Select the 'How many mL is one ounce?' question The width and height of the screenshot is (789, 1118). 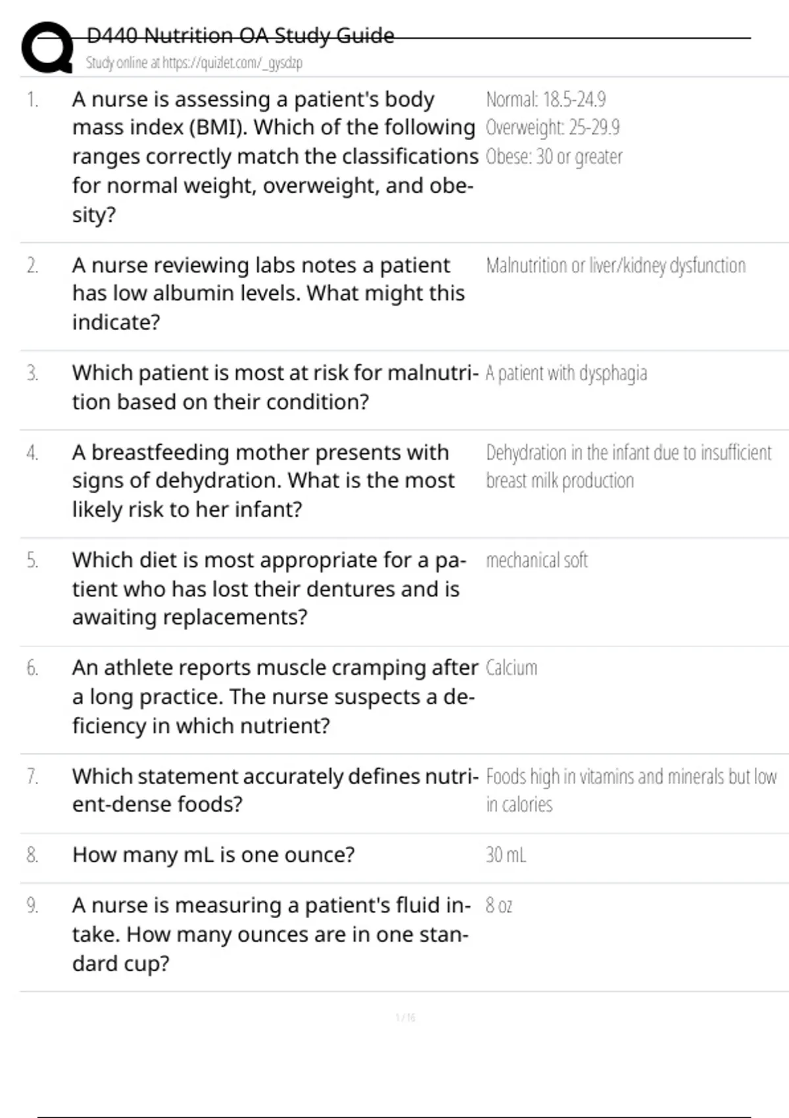tap(213, 855)
